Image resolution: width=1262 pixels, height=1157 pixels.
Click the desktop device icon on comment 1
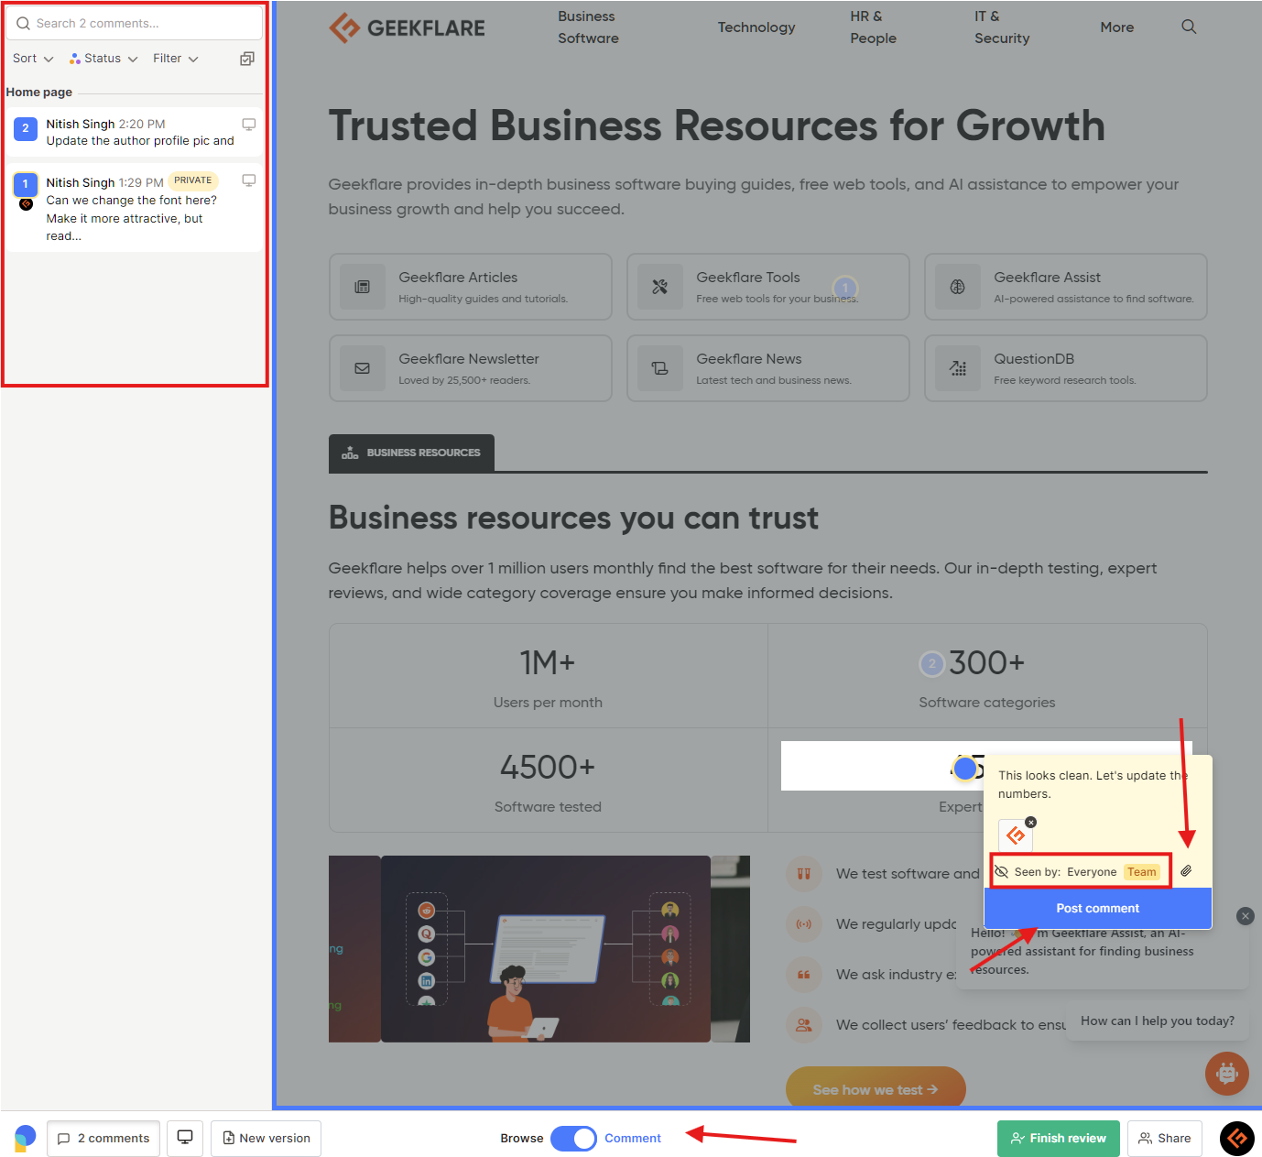point(248,180)
